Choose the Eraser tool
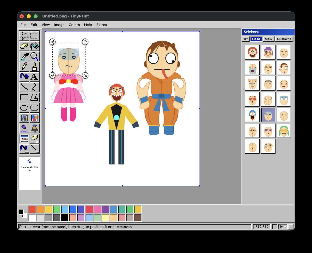 coord(24,46)
